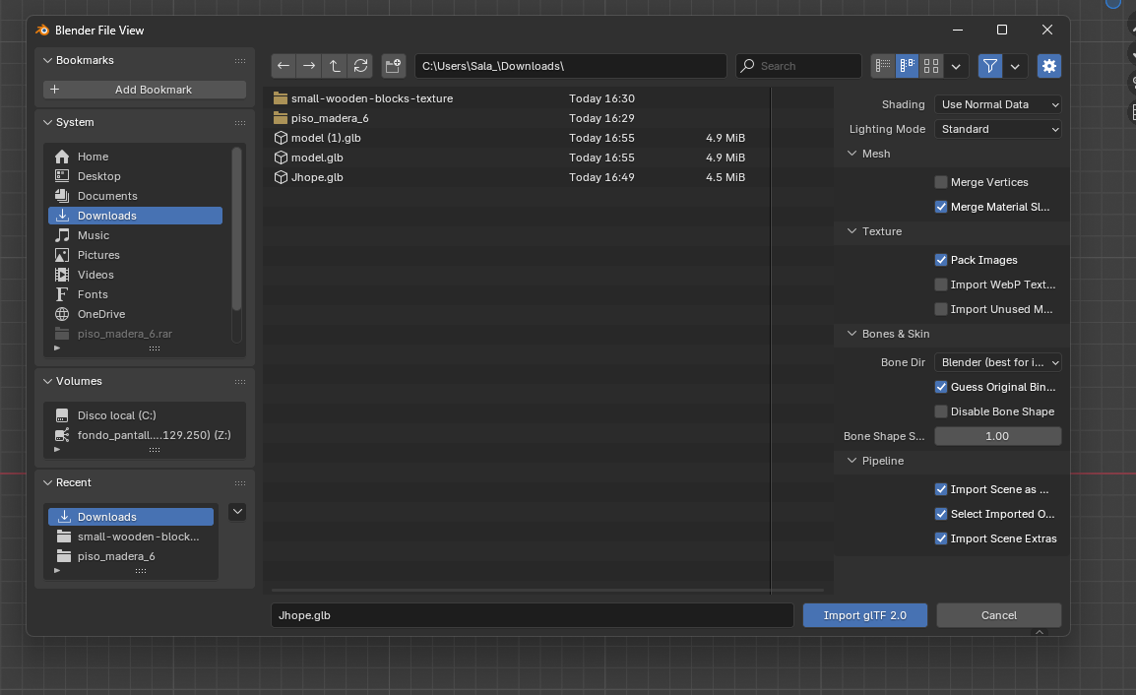Image resolution: width=1136 pixels, height=695 pixels.
Task: Click the file name field showing Jhope.glb
Action: coord(532,615)
